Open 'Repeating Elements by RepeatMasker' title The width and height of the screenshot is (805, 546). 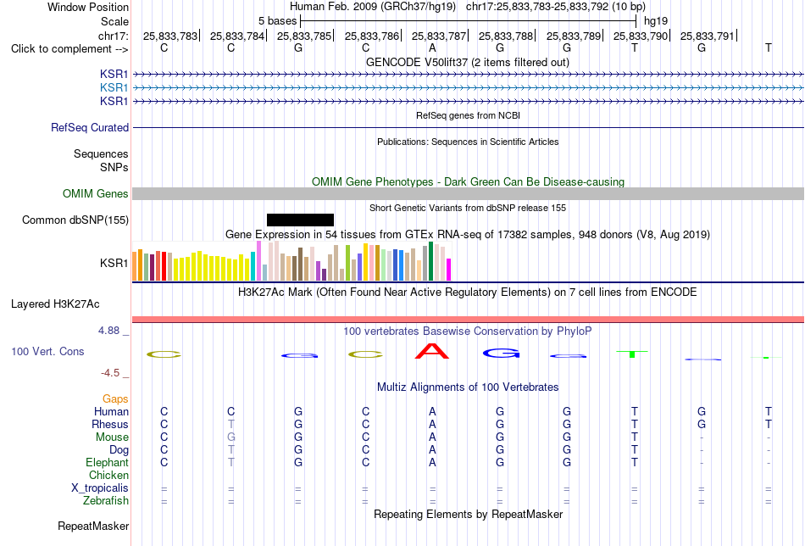pos(469,514)
